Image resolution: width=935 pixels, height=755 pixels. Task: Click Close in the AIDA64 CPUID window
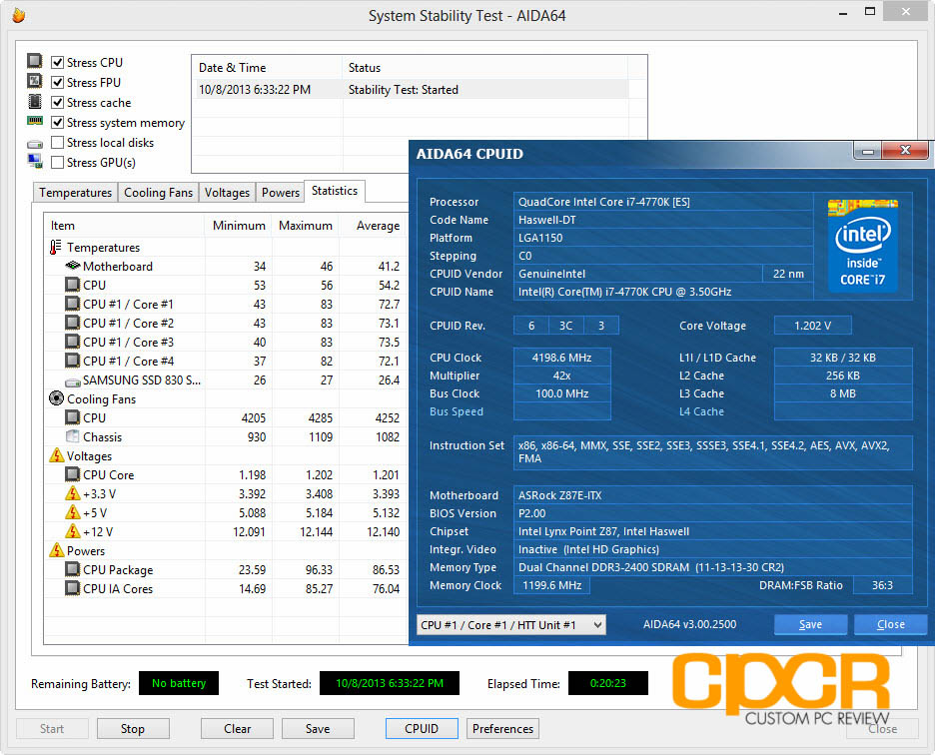pyautogui.click(x=891, y=624)
